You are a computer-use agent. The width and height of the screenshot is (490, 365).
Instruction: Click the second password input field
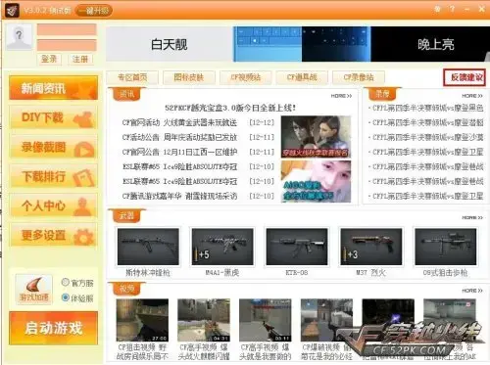coord(67,45)
